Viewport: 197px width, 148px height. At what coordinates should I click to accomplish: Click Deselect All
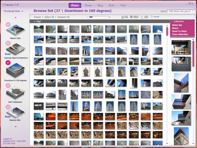(63, 17)
